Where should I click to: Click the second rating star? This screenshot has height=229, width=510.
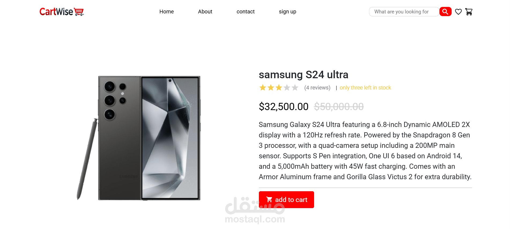coord(271,88)
